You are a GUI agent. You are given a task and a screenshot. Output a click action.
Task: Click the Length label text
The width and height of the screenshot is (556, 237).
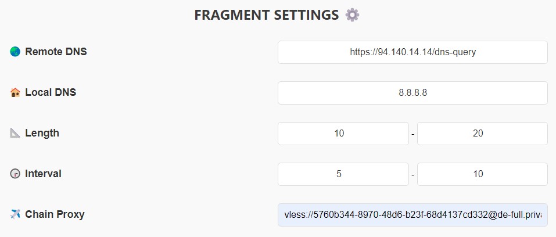pos(42,133)
